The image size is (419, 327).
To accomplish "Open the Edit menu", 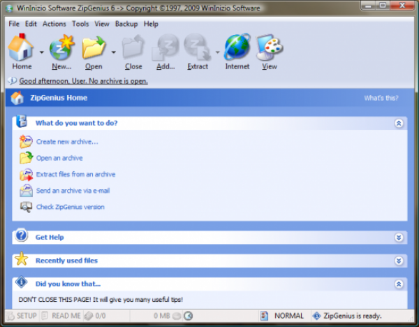I will [31, 24].
